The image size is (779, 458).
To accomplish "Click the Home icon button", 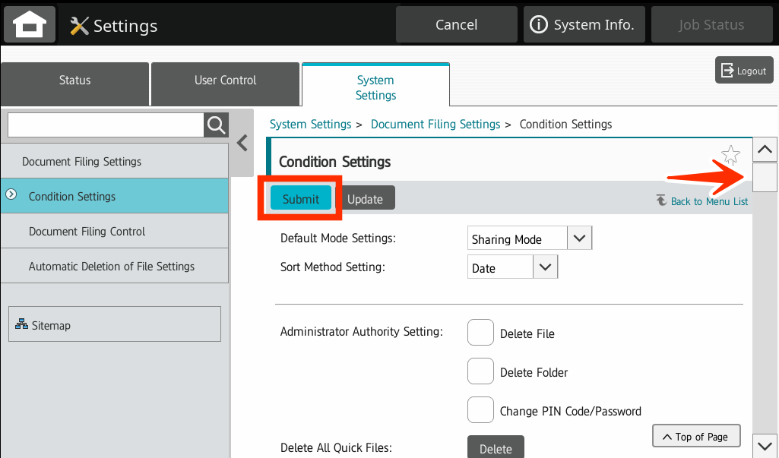I will (30, 24).
